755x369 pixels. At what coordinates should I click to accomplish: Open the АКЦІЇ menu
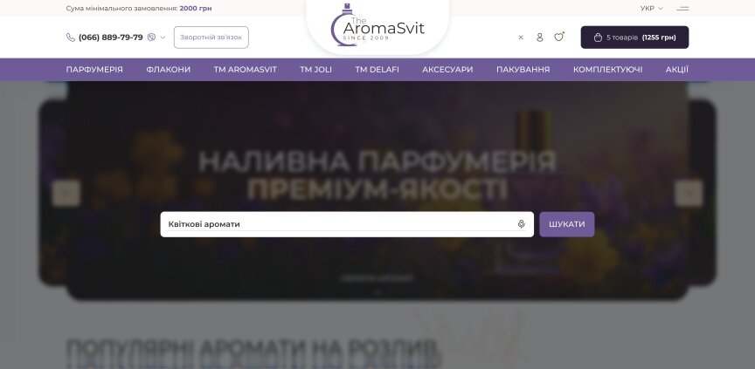[677, 70]
